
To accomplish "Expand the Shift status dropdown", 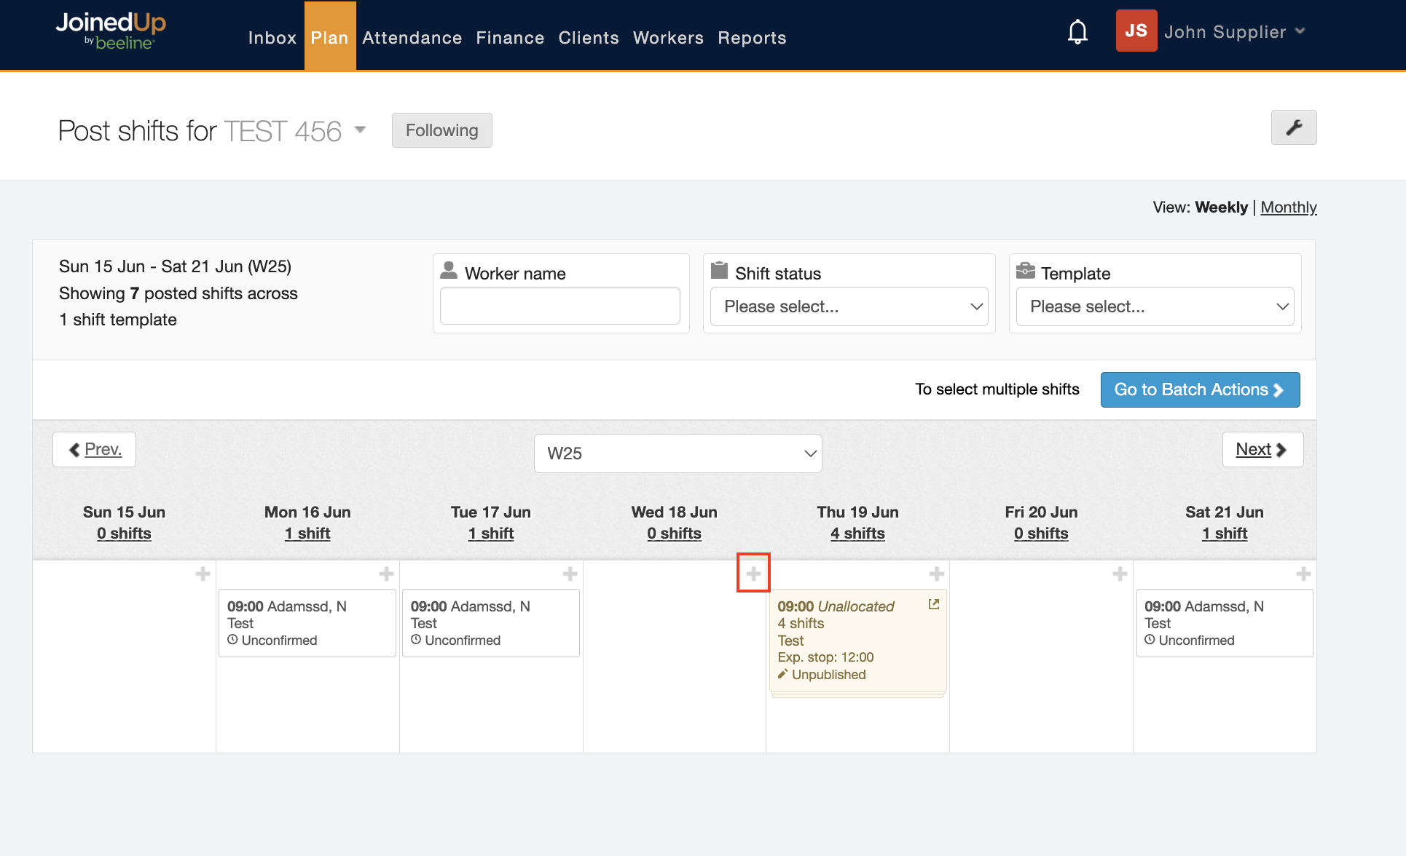I will pyautogui.click(x=849, y=306).
